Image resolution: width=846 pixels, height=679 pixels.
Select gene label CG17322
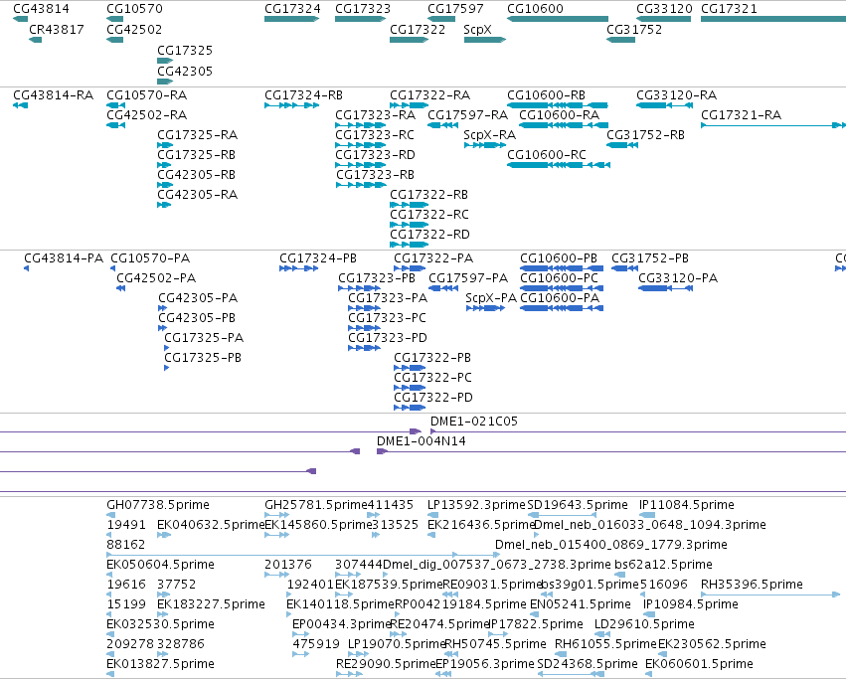(x=418, y=30)
